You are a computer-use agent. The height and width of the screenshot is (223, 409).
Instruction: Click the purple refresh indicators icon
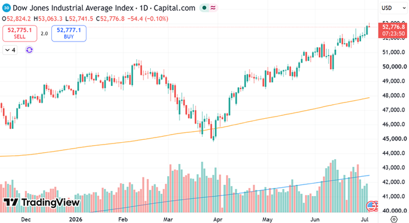point(29,50)
